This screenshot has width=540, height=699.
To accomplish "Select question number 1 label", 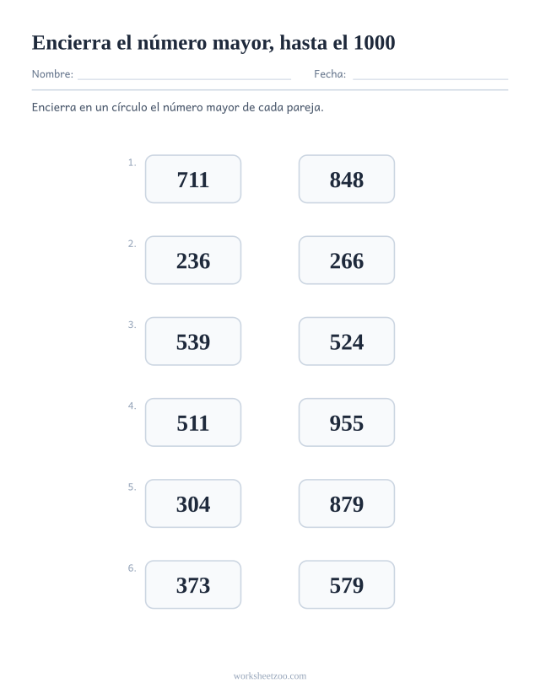I will point(132,163).
